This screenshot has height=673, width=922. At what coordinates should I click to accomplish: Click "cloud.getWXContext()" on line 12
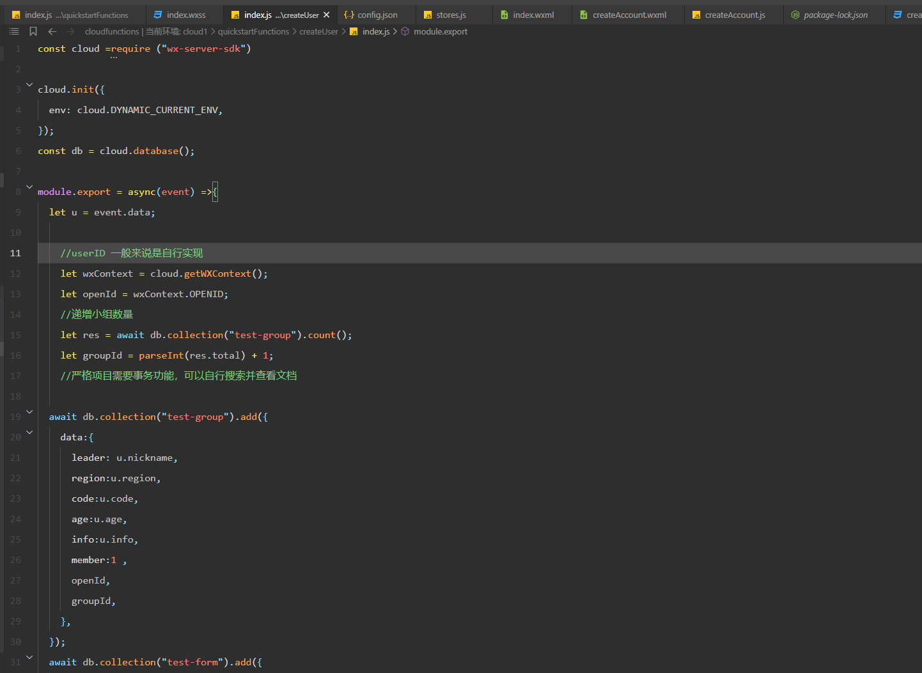click(207, 274)
